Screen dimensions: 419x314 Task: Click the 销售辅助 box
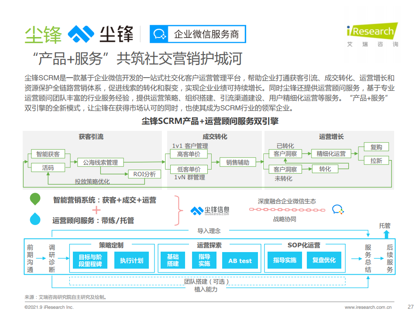click(237, 162)
